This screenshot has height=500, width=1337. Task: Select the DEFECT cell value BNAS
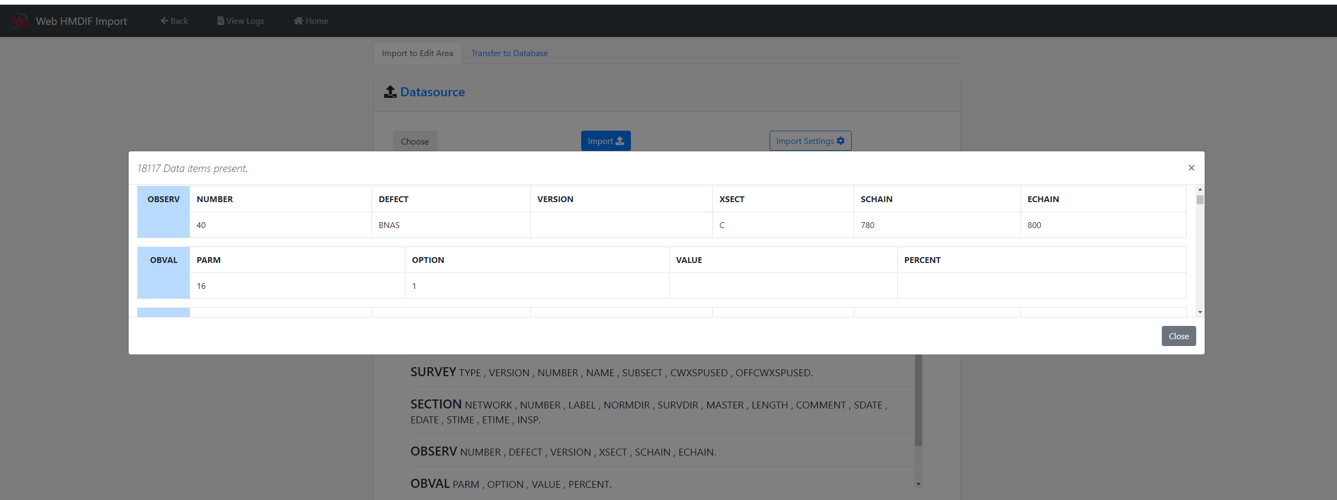(451, 225)
